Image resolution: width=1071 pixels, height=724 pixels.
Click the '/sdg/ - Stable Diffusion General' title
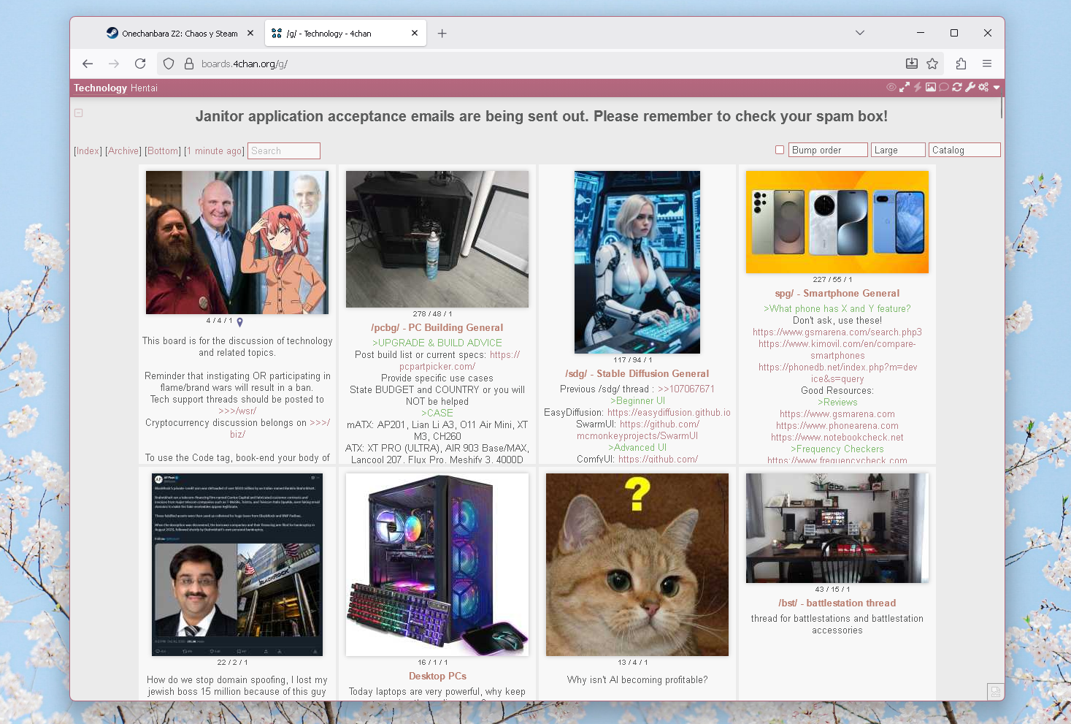point(637,373)
